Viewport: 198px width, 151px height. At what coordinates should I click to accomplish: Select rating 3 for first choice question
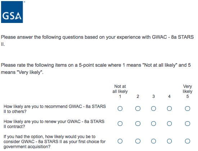pos(153,141)
